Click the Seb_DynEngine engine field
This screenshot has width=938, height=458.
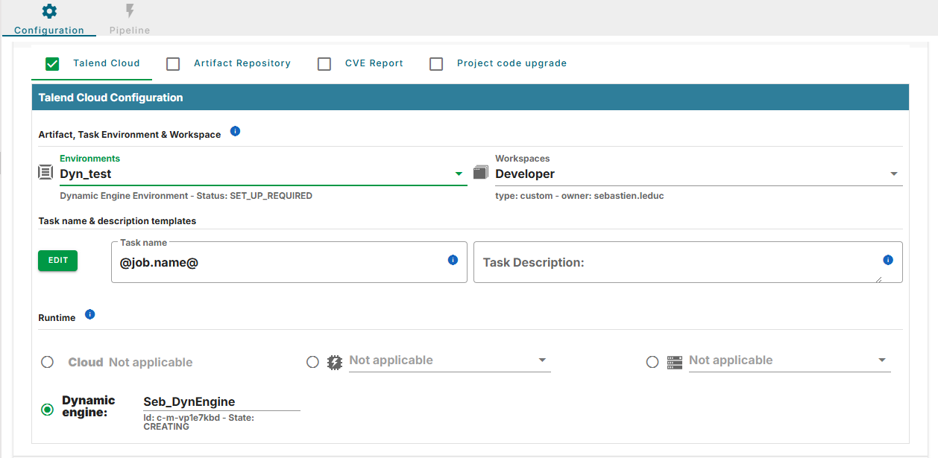[x=221, y=402]
